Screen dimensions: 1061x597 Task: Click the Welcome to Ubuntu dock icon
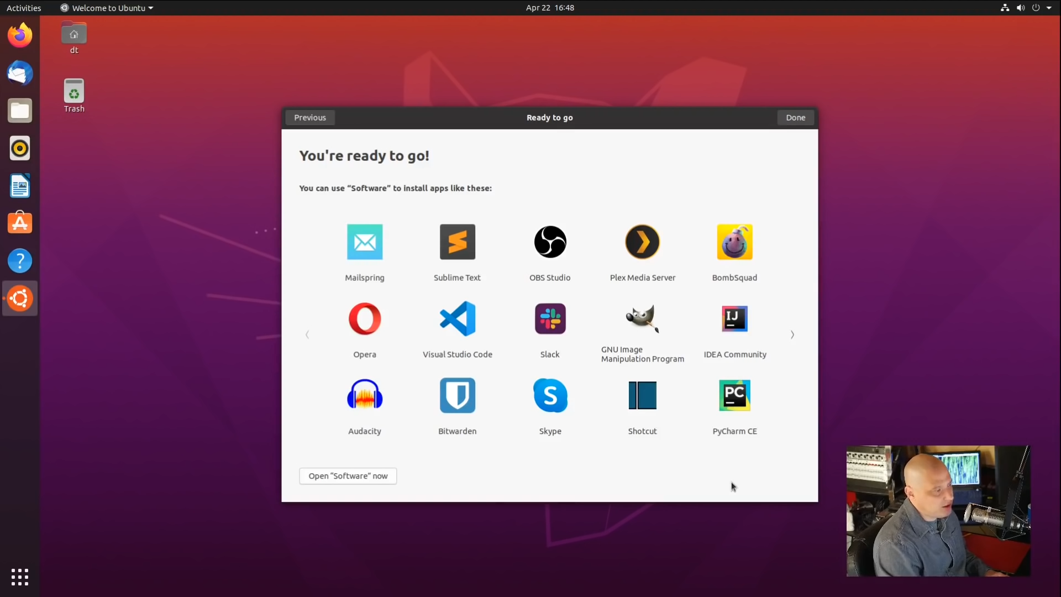20,298
